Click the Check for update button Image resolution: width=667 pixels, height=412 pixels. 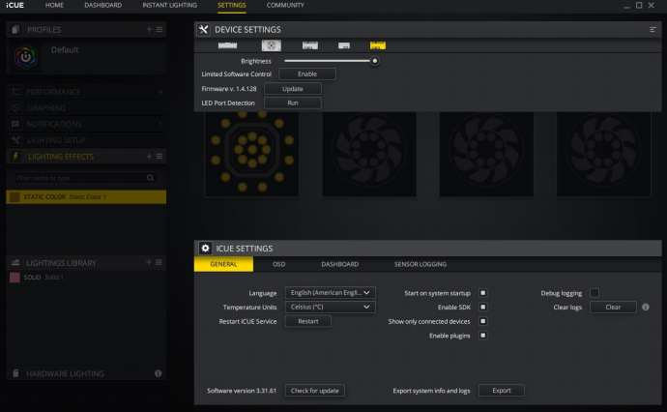click(x=315, y=391)
